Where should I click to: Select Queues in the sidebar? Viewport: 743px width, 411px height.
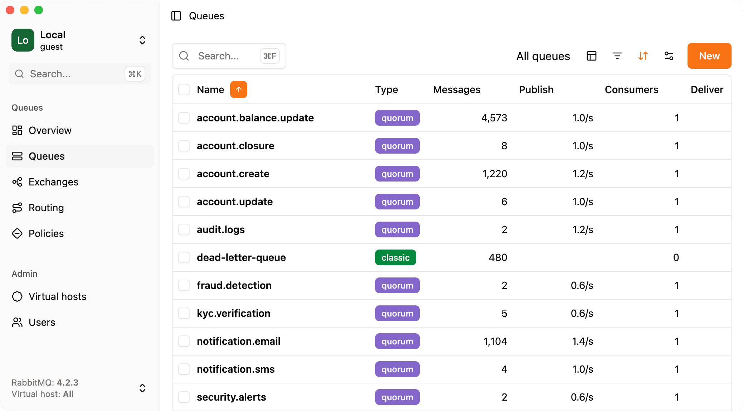80,156
